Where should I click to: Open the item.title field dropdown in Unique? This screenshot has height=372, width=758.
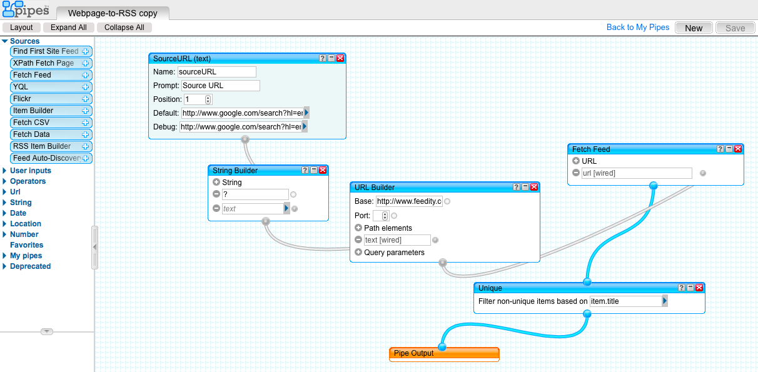click(665, 301)
